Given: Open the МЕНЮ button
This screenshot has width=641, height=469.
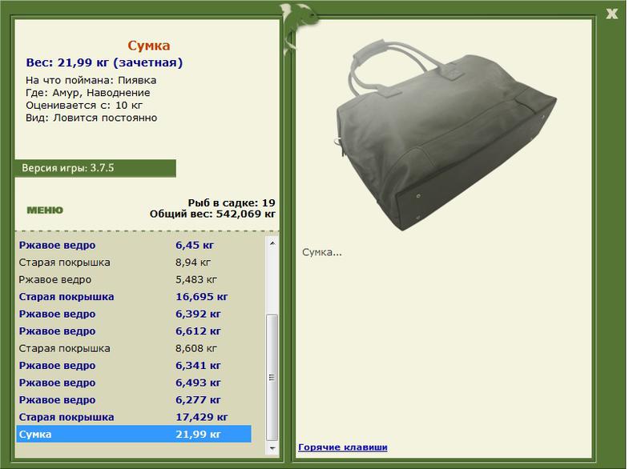Looking at the screenshot, I should tap(45, 210).
